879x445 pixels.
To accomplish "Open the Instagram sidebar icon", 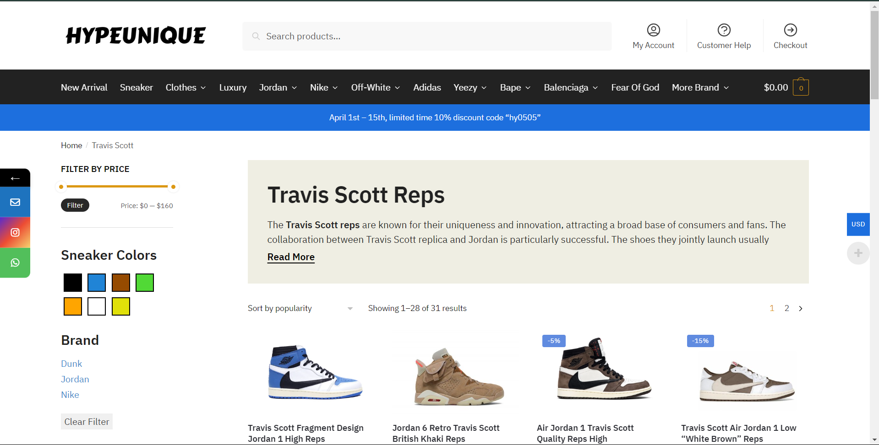I will [x=15, y=232].
